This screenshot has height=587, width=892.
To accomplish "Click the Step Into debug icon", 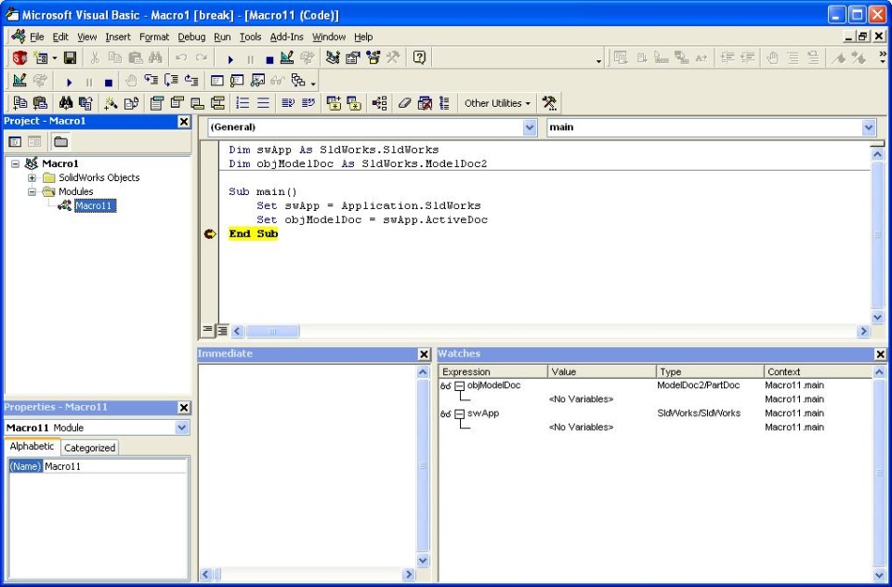I will pyautogui.click(x=151, y=81).
